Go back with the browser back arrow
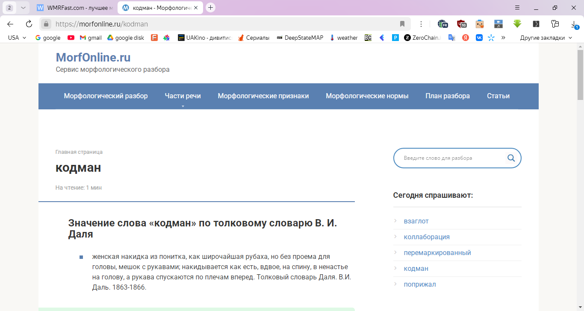584x311 pixels. tap(10, 24)
